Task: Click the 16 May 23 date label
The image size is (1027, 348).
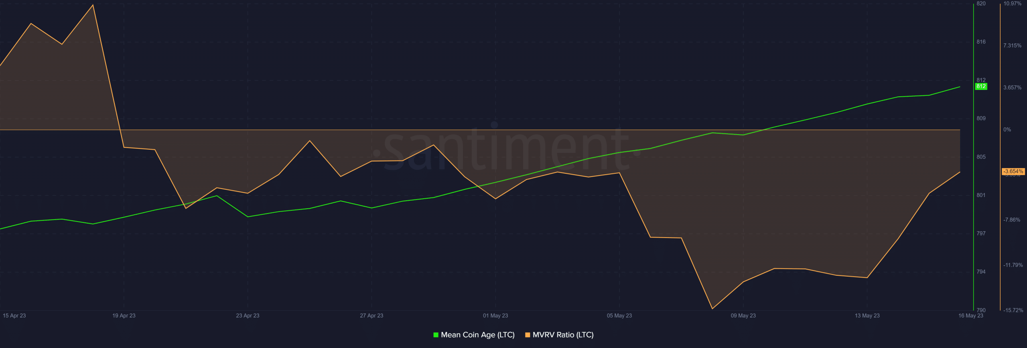Action: coord(971,315)
